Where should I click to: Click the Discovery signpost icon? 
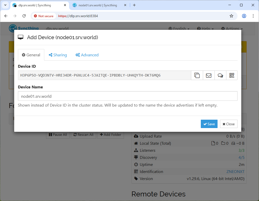[x=136, y=158]
